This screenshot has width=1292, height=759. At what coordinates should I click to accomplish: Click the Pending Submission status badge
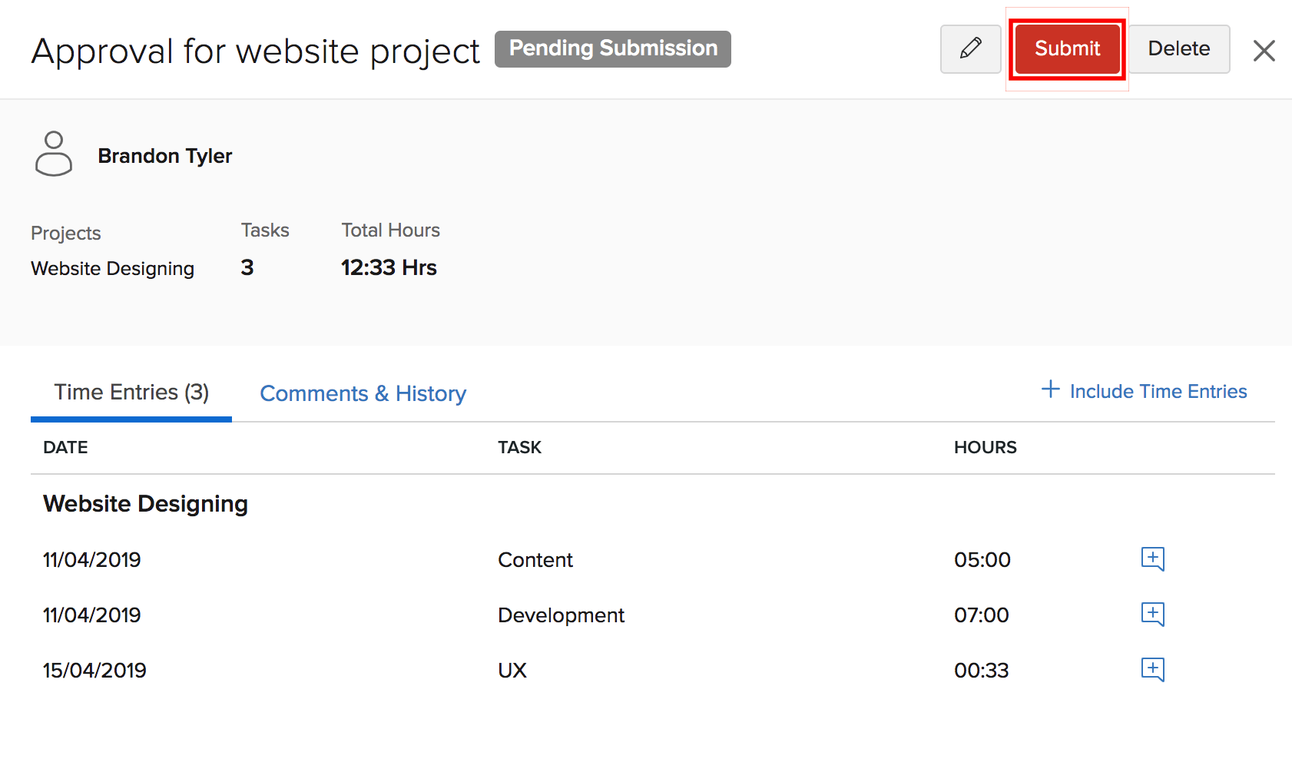pos(612,48)
